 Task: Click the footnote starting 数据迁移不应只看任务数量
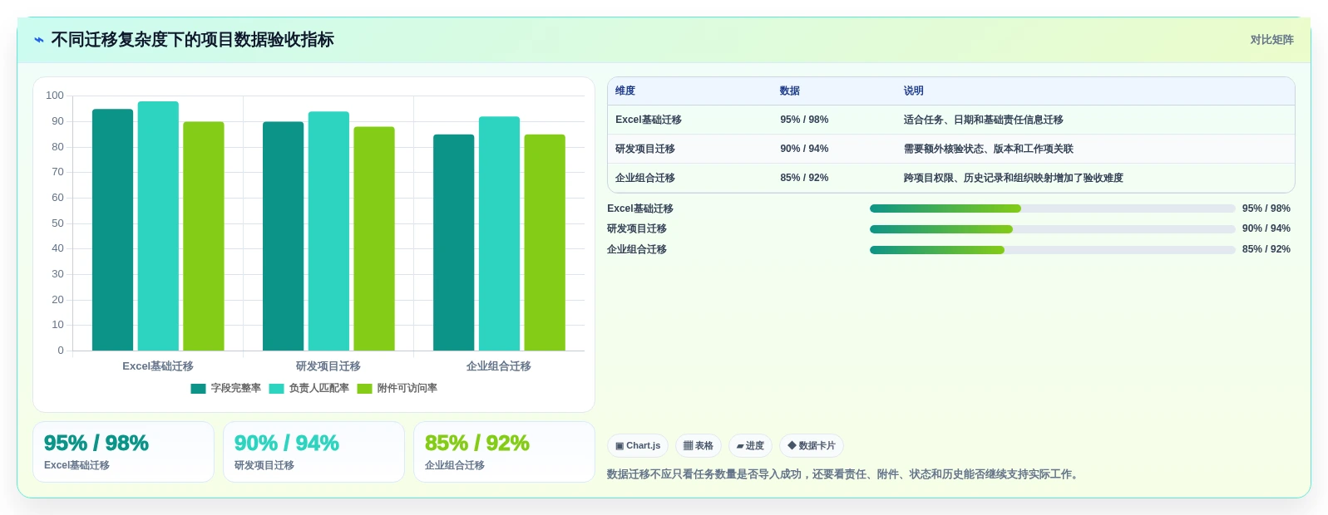tap(844, 474)
